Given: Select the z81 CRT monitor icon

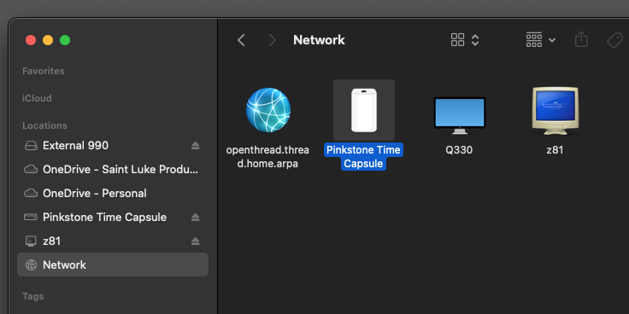Looking at the screenshot, I should coord(556,111).
